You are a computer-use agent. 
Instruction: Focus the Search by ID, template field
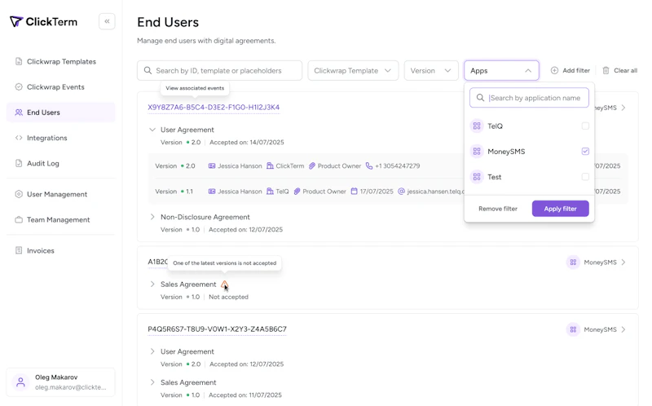pos(219,70)
